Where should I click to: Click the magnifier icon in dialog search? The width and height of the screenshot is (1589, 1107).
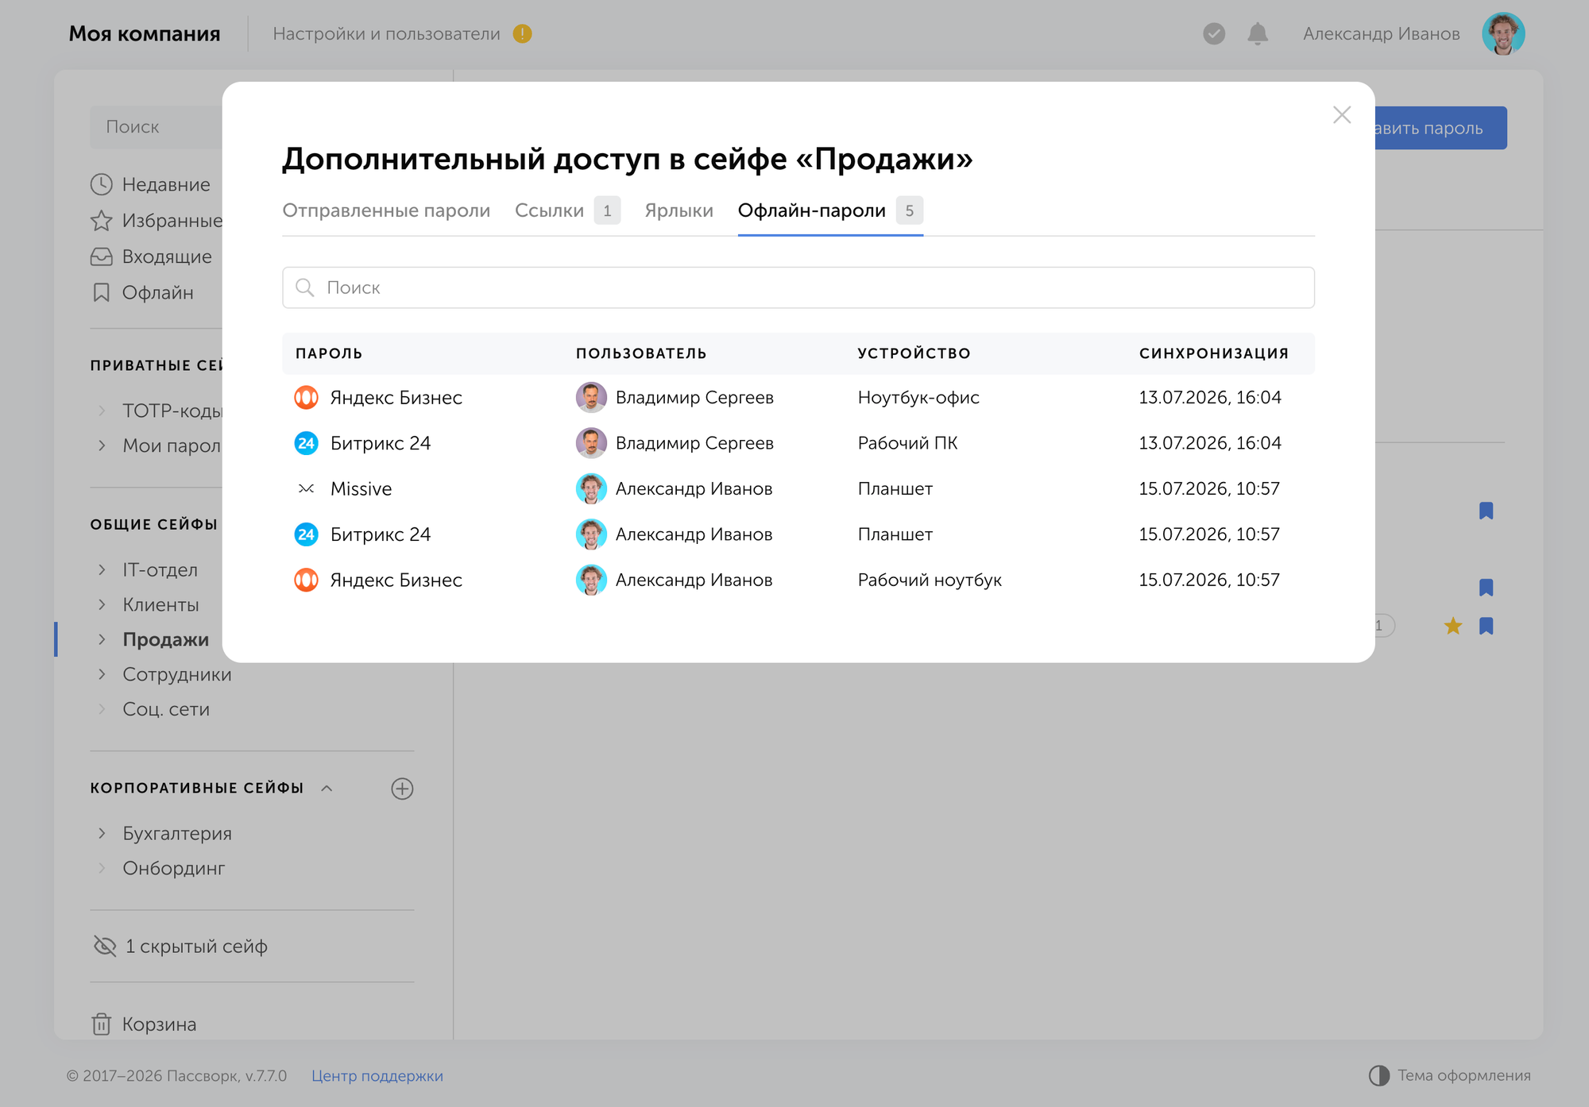305,287
